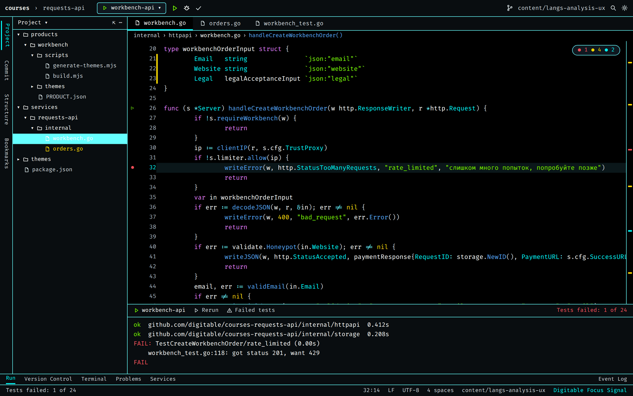Click run gutter arrow at line 26
Screen dimensions: 633x396
pos(133,108)
